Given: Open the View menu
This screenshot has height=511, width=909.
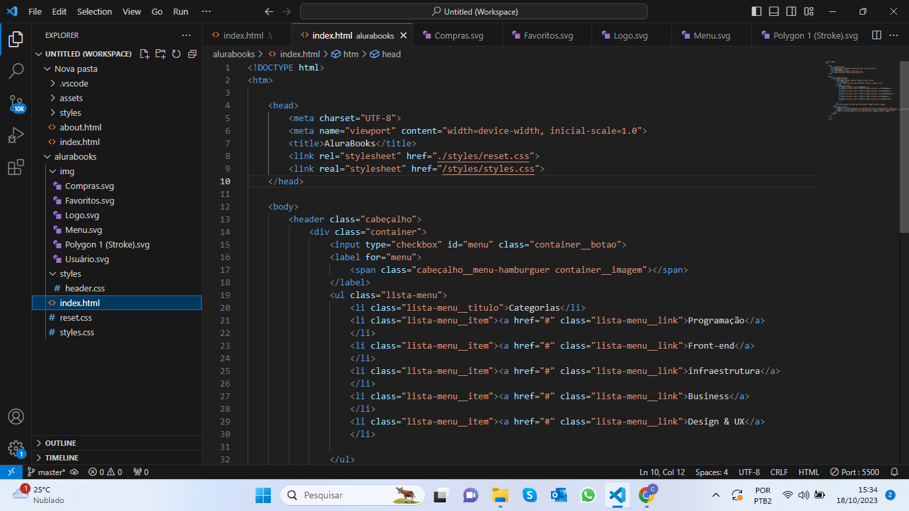Looking at the screenshot, I should pos(132,11).
